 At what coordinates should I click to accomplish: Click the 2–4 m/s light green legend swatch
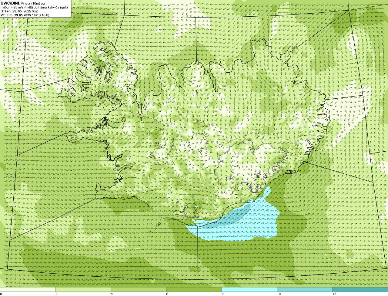click(x=83, y=289)
